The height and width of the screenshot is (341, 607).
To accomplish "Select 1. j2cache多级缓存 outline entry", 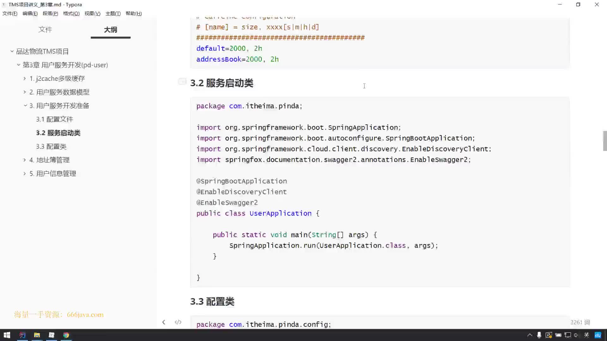I will pos(57,78).
